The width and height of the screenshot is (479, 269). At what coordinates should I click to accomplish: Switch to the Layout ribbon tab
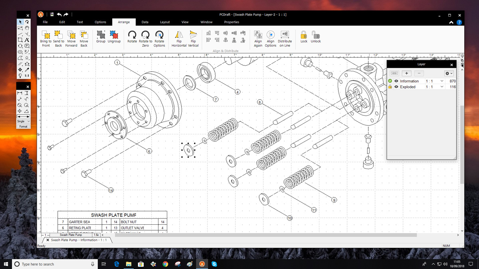(x=165, y=22)
